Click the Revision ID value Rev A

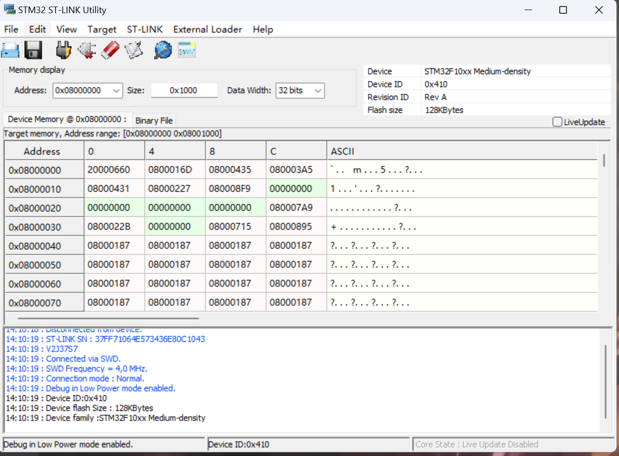click(x=435, y=97)
